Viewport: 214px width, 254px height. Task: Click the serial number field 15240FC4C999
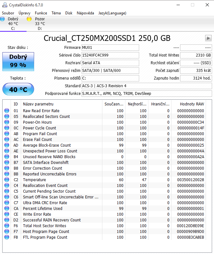[x=110, y=55]
